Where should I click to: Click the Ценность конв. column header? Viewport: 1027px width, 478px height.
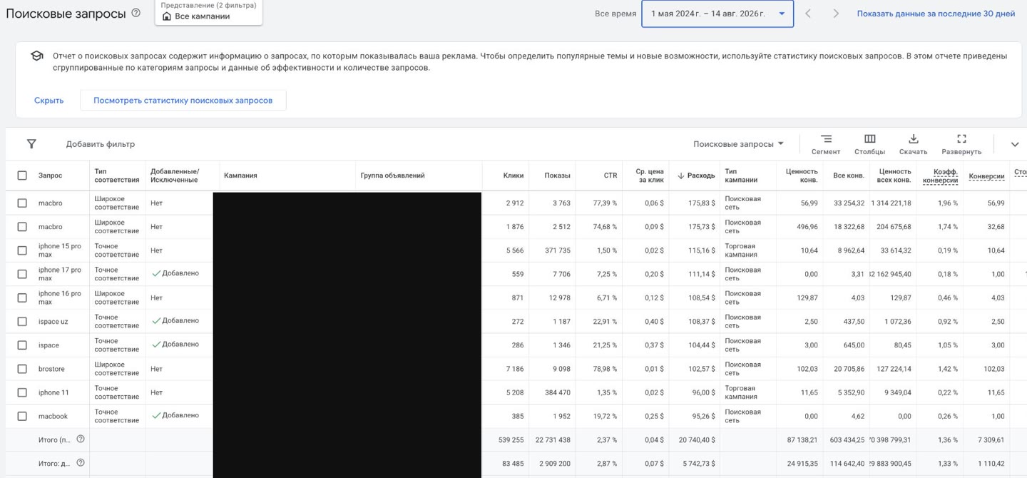(802, 176)
